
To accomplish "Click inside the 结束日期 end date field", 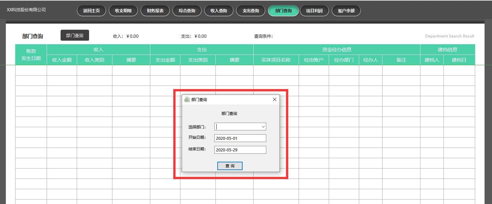I will pos(240,149).
